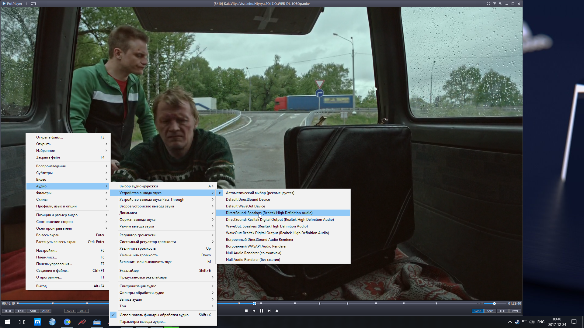Open the control panel equalizer icon
This screenshot has width=584, height=328.
point(502,311)
